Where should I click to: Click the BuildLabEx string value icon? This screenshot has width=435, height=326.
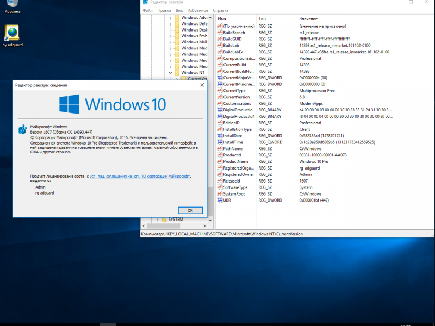point(220,52)
